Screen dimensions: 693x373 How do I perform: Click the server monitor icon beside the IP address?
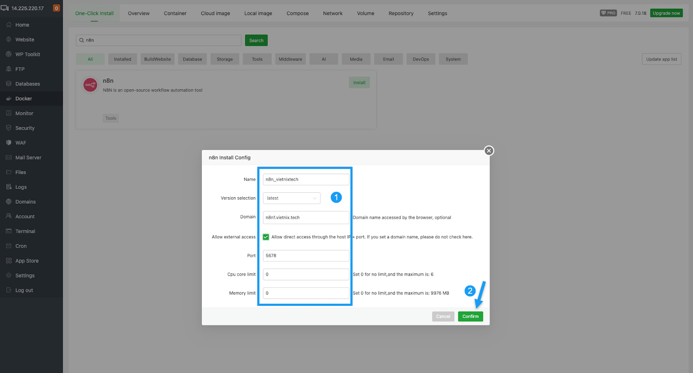pos(5,8)
